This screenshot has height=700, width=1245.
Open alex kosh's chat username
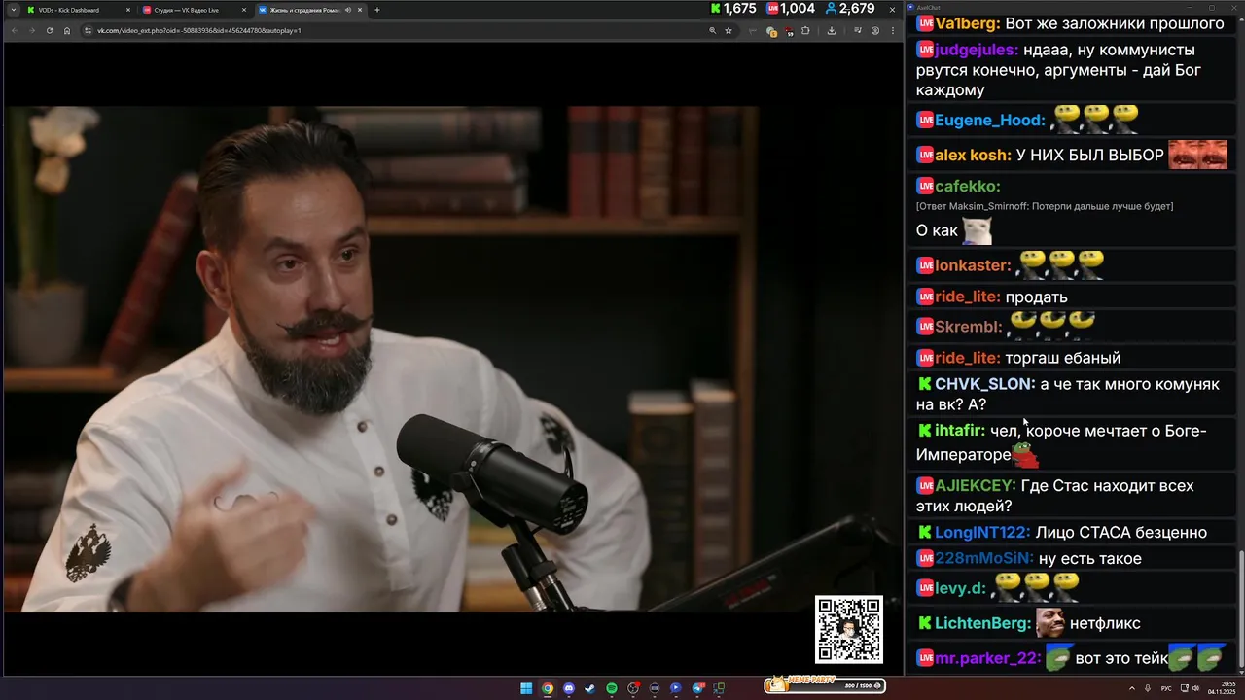973,156
